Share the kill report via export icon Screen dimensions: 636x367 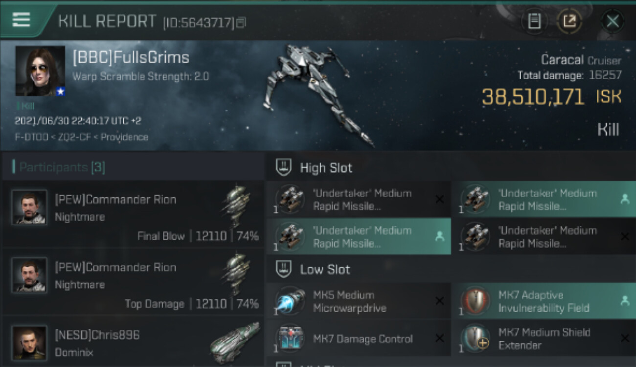569,21
